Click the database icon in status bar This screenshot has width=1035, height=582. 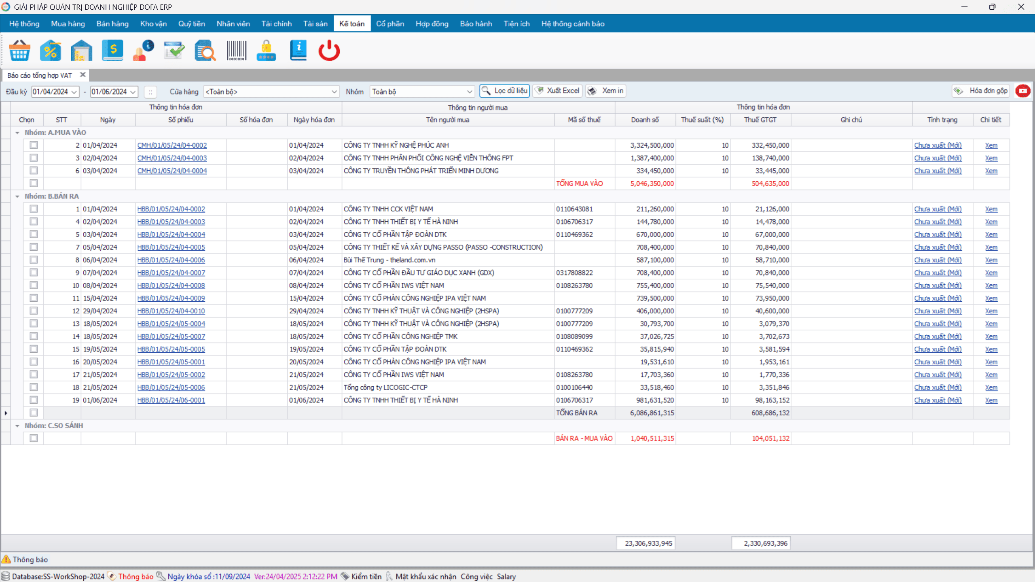point(6,576)
